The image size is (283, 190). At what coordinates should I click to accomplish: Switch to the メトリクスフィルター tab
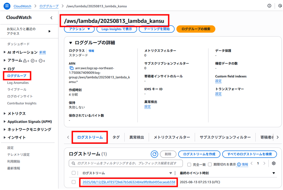tap(172, 137)
